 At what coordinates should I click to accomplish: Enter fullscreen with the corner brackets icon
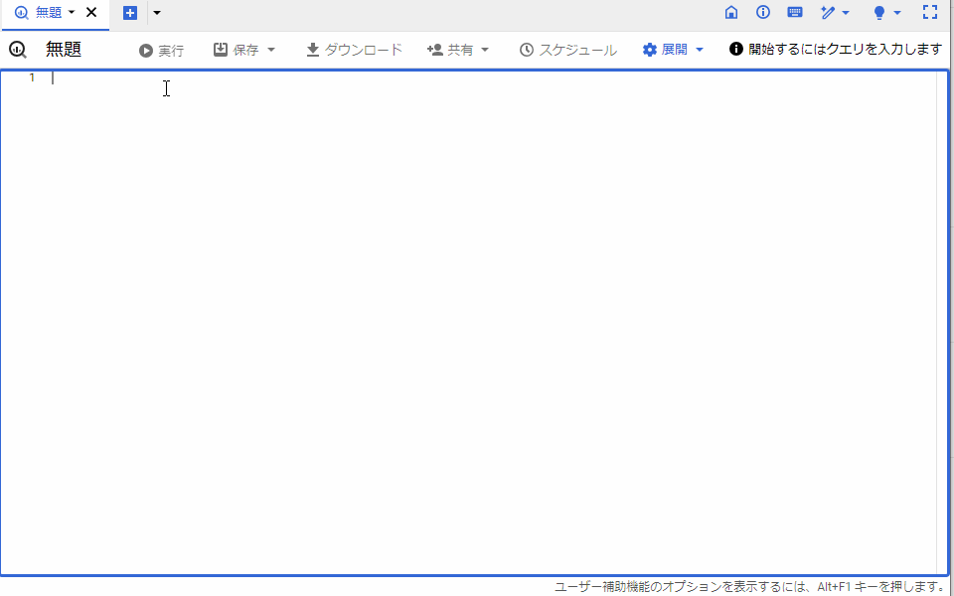(929, 13)
